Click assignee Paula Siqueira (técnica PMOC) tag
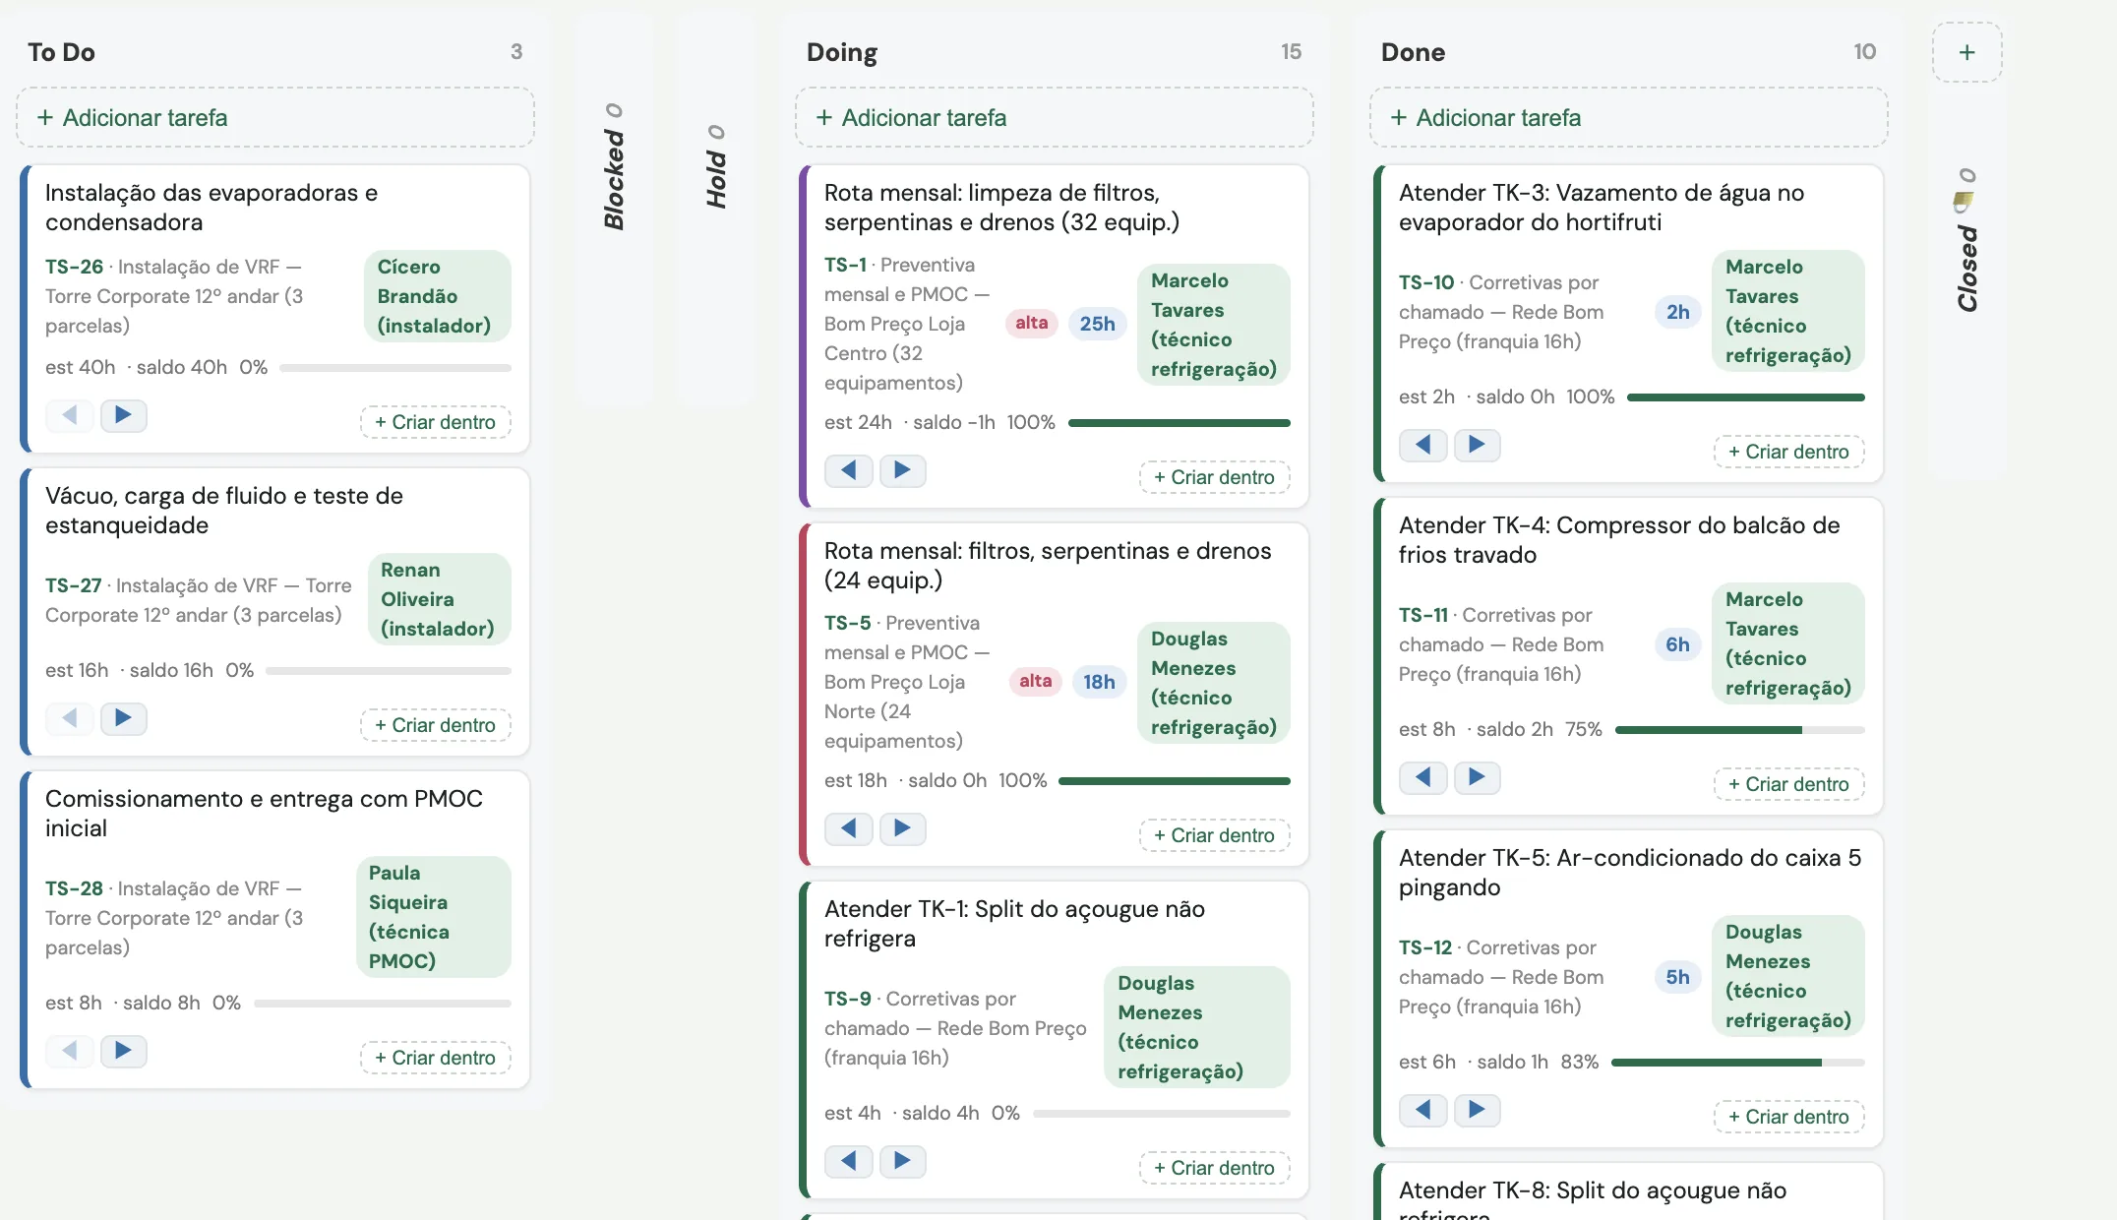This screenshot has width=2117, height=1220. click(433, 917)
